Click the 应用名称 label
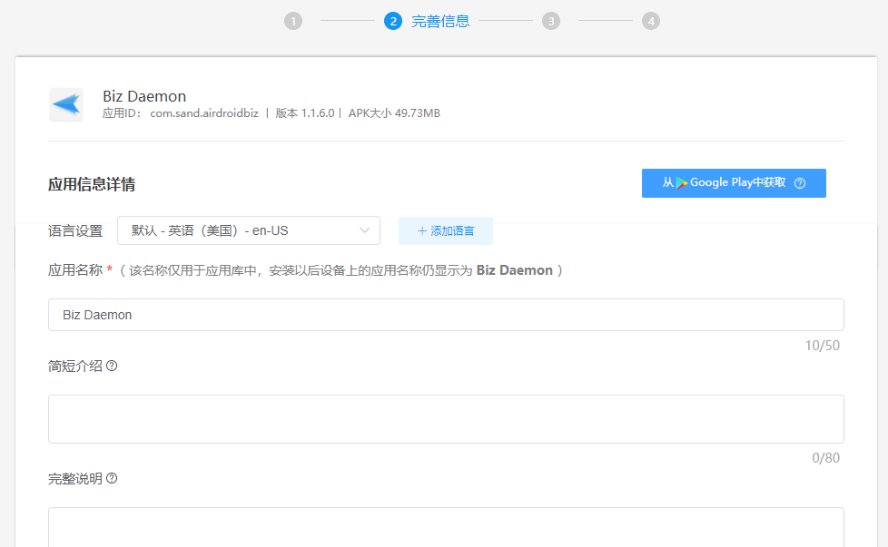The image size is (888, 547). [x=75, y=270]
